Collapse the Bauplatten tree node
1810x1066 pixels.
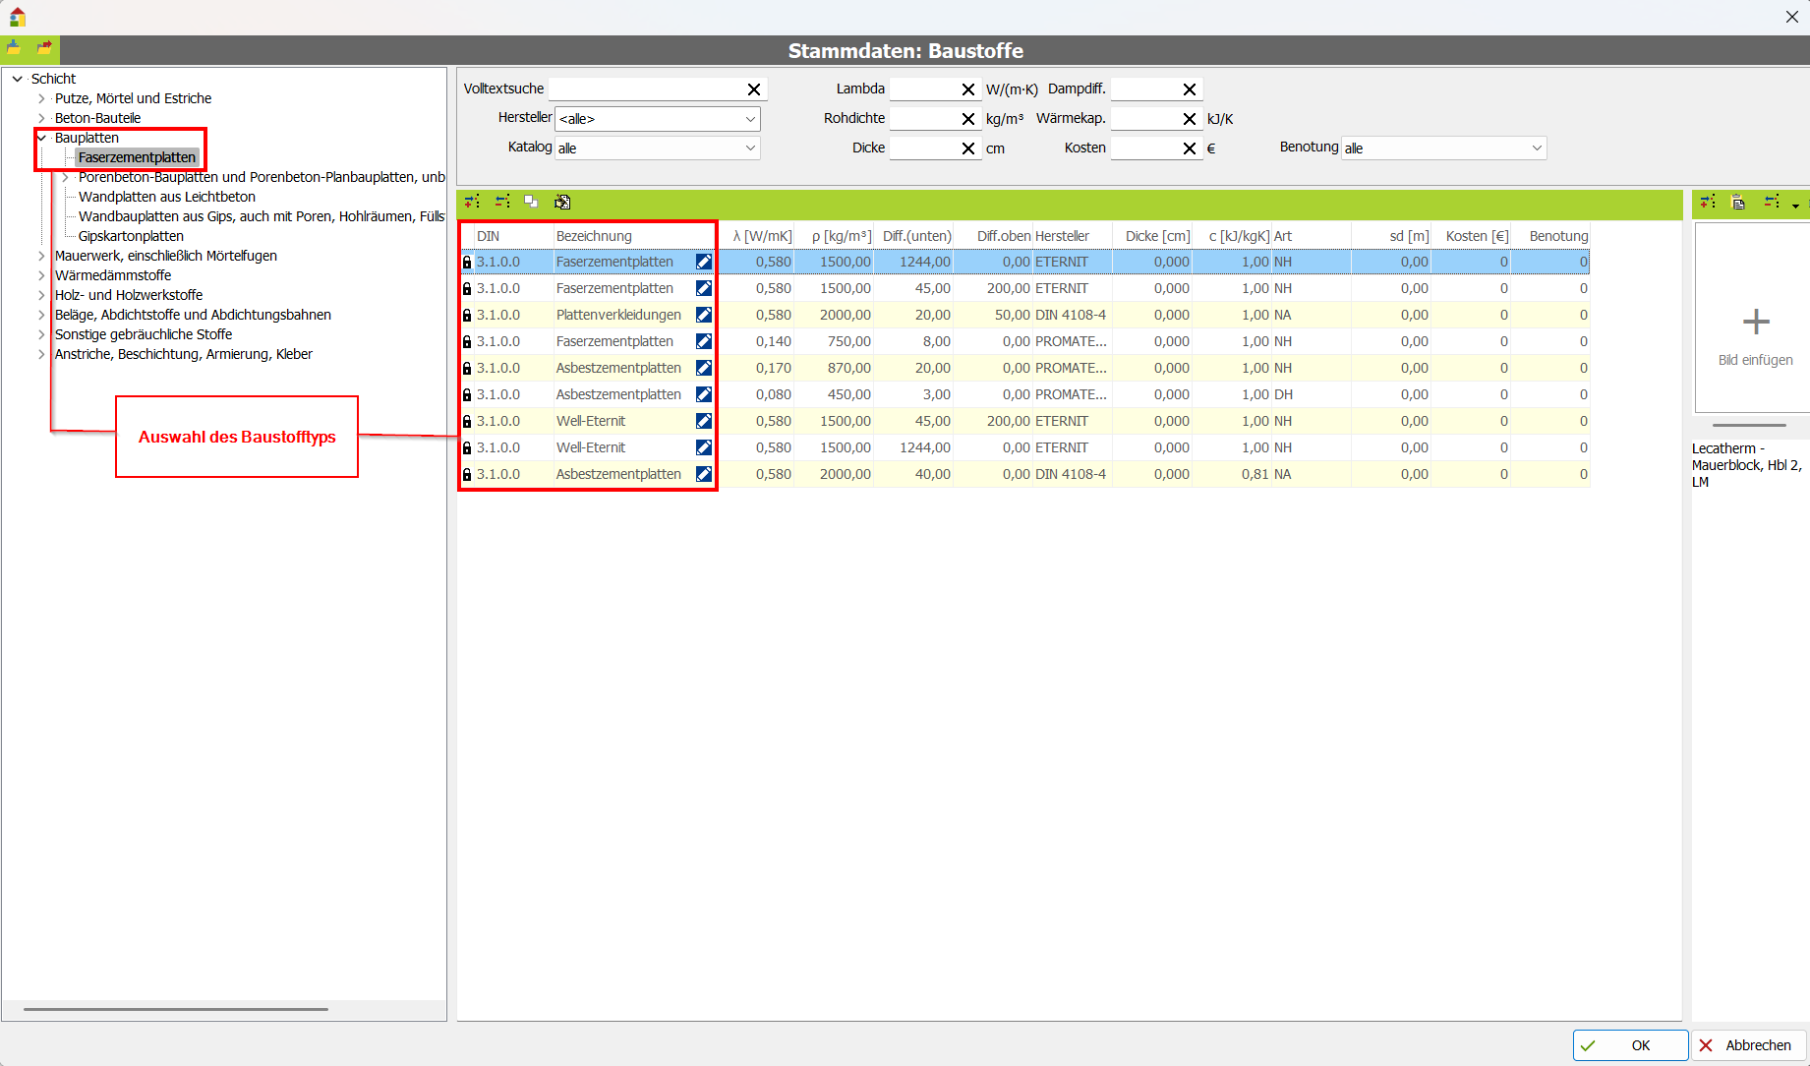click(41, 138)
